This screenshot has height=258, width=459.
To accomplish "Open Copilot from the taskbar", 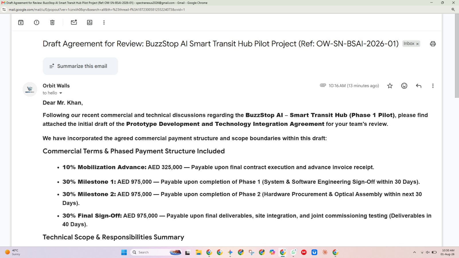I will click(x=272, y=252).
